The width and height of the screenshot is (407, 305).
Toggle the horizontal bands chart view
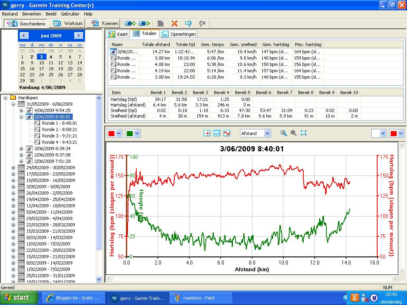[x=217, y=133]
